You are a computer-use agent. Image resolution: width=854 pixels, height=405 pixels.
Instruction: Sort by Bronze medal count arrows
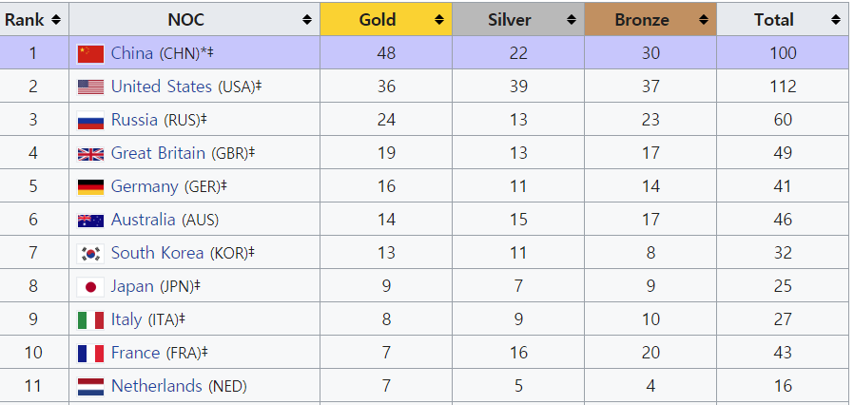704,19
